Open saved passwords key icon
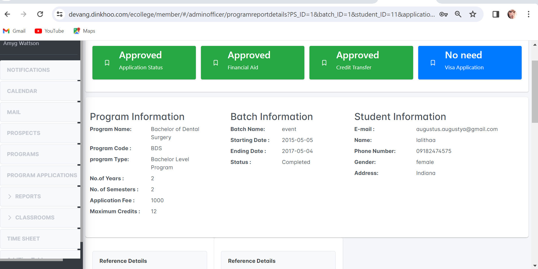 coord(444,14)
